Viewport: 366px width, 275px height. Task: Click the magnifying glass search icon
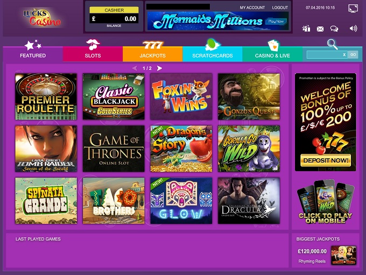tap(333, 44)
